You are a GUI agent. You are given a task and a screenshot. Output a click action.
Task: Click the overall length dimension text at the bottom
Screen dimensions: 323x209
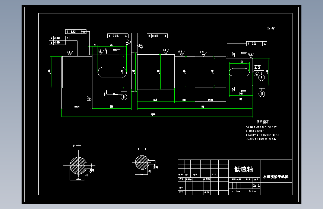point(153,115)
